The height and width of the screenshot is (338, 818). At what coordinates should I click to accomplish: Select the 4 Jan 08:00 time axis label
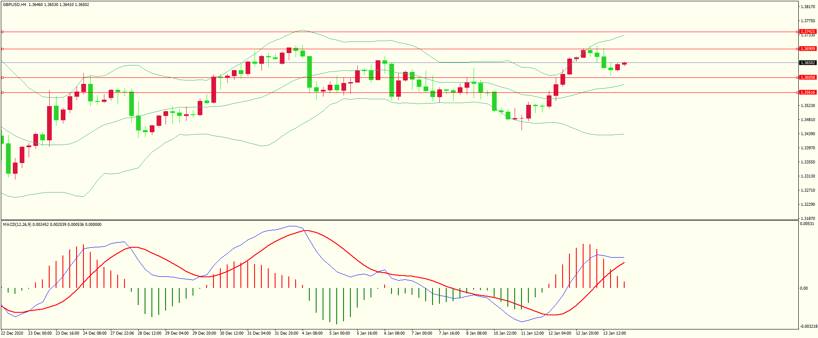[x=312, y=333]
